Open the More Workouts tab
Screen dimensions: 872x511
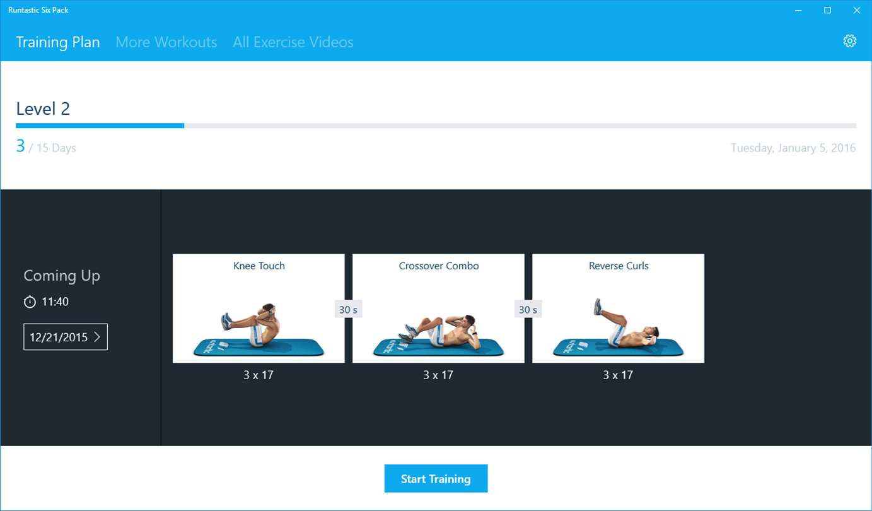point(166,42)
